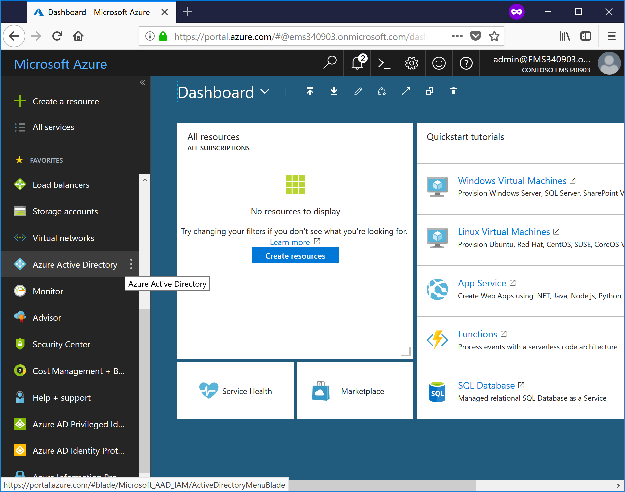Open Firefox page actions ellipsis
This screenshot has width=625, height=492.
pos(457,36)
